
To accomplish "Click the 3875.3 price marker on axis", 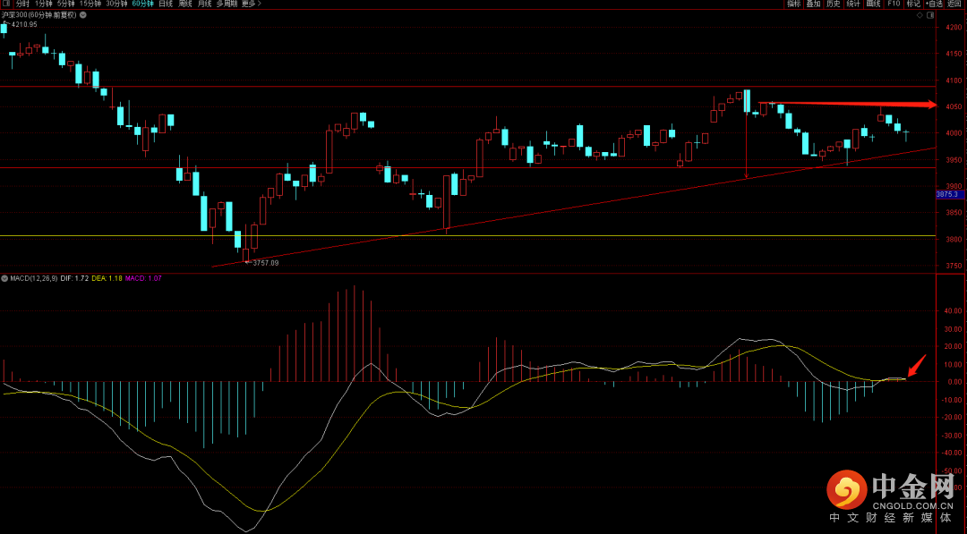I will (x=947, y=194).
